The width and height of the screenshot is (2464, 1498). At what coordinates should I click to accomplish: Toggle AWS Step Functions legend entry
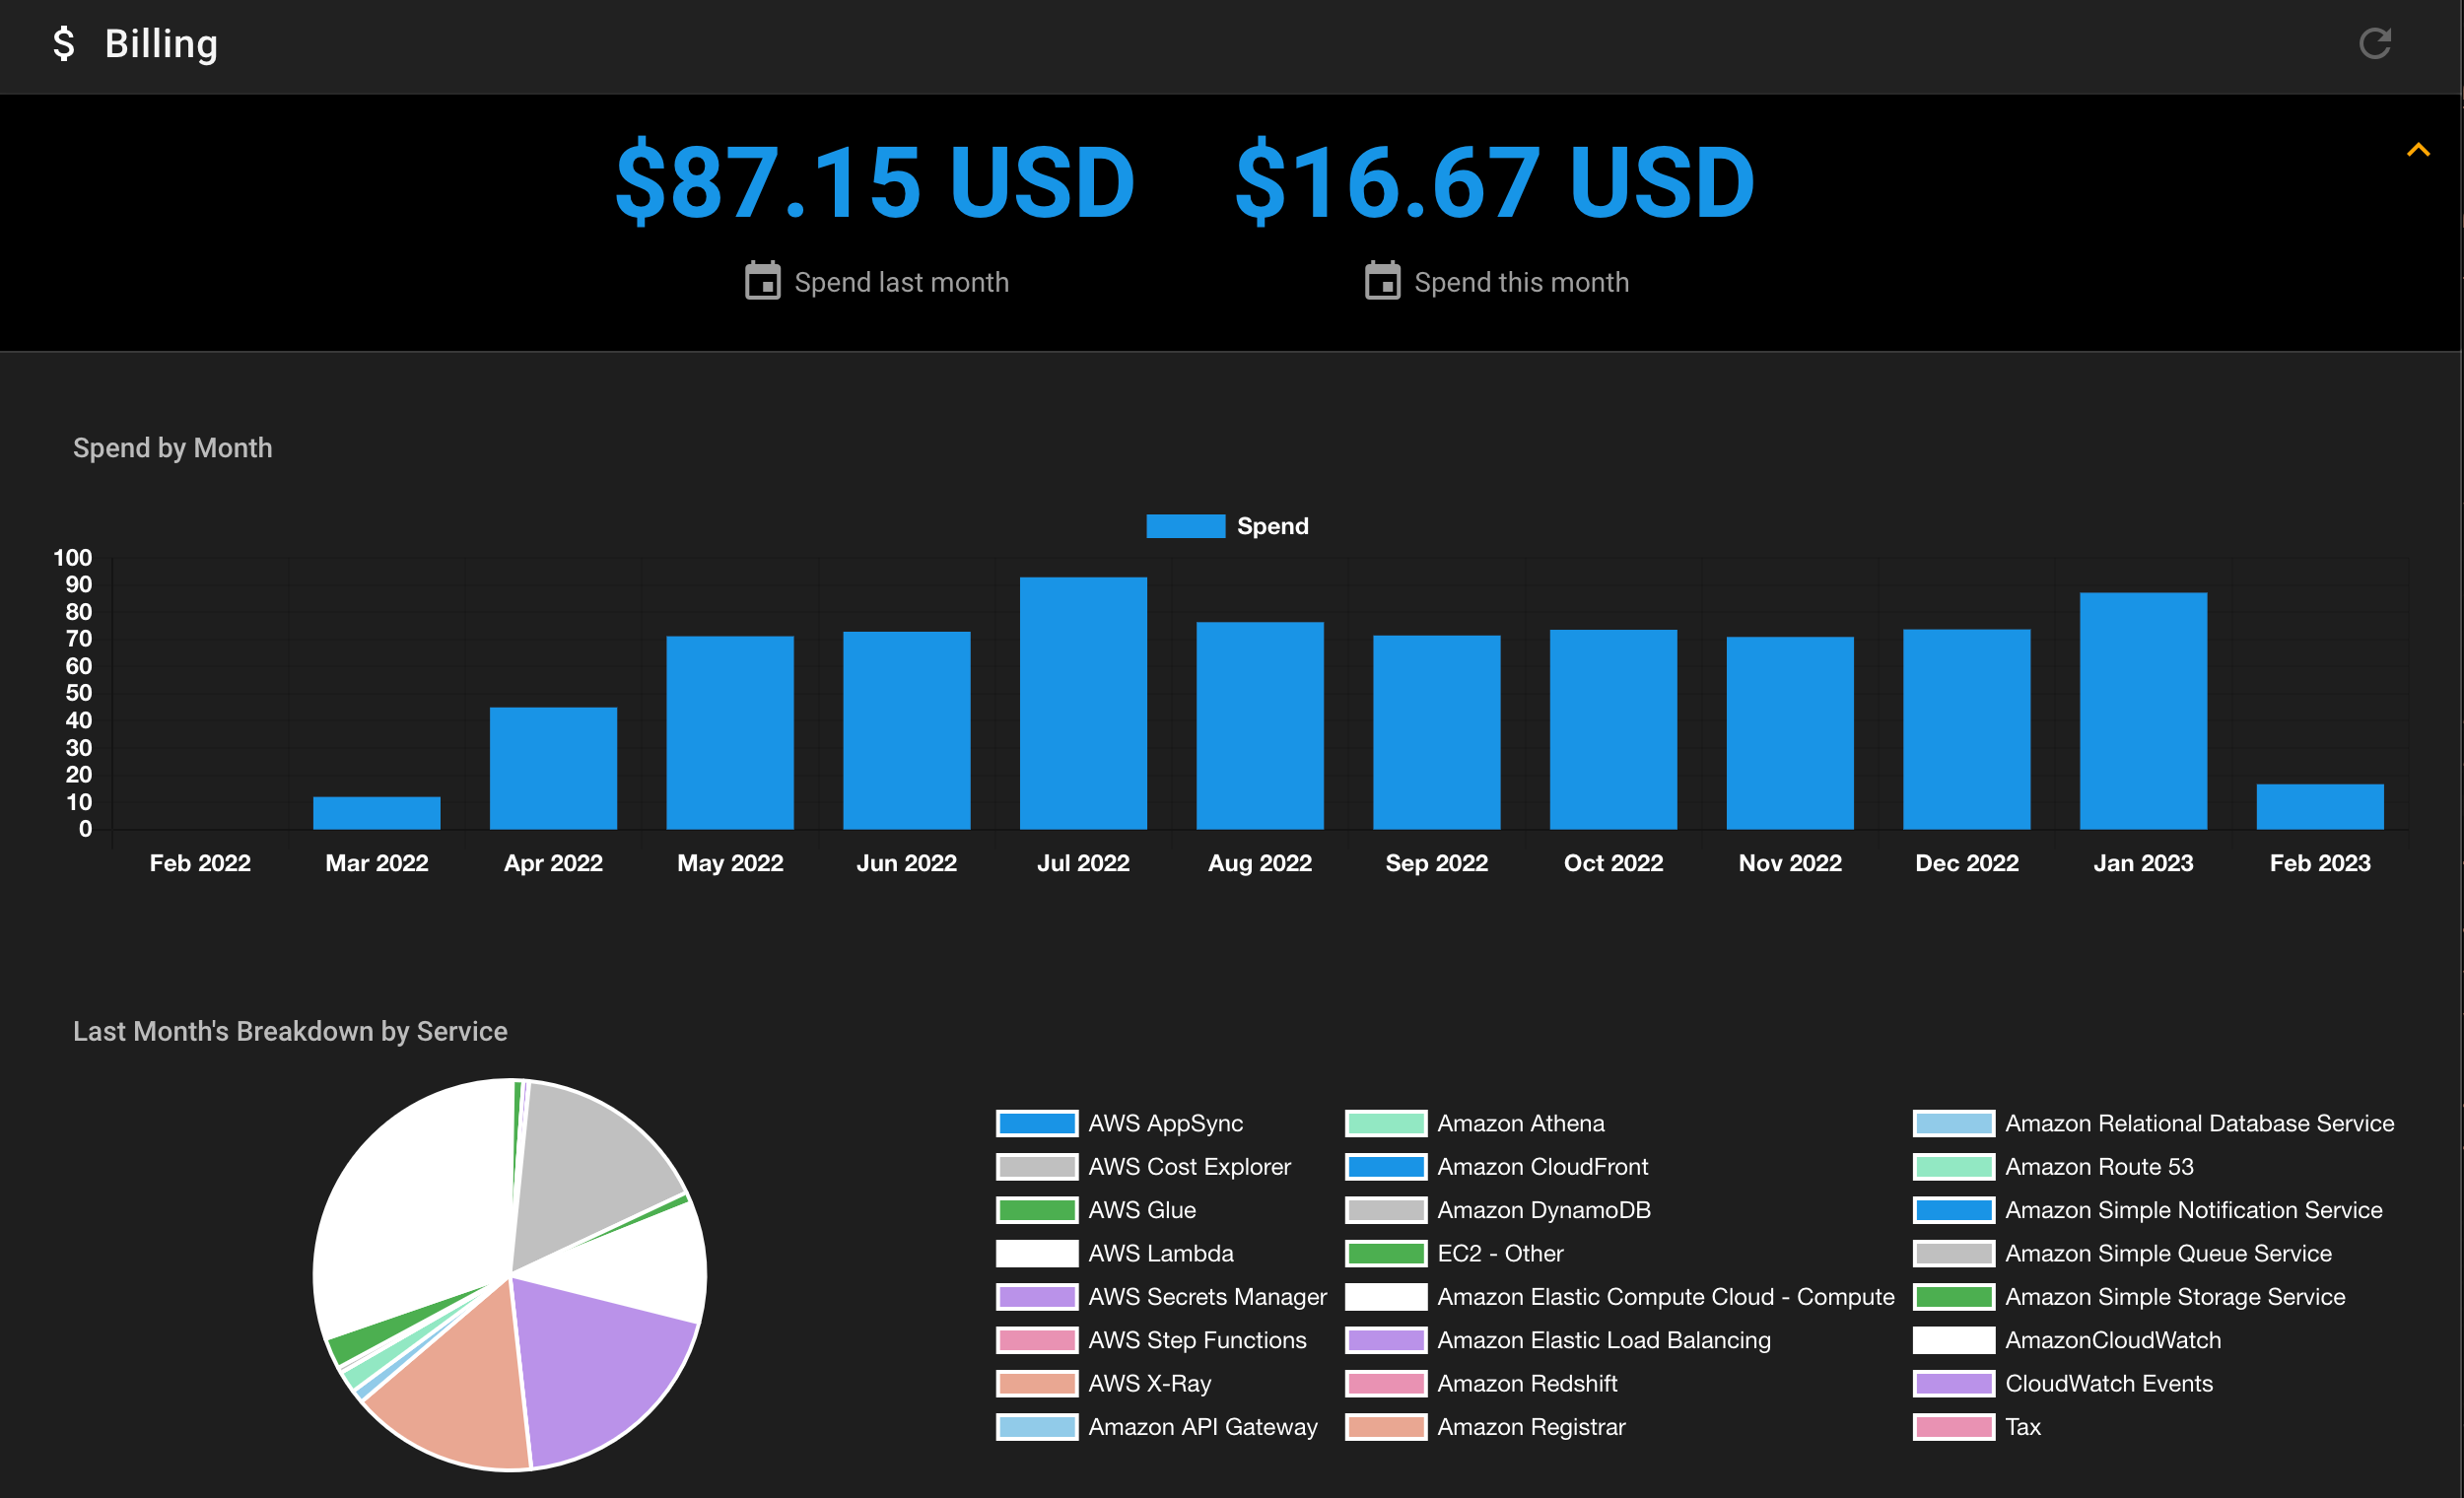point(1151,1340)
